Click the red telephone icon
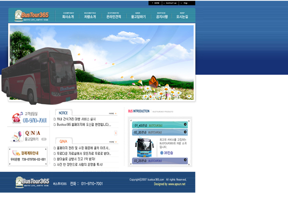 coord(16,118)
